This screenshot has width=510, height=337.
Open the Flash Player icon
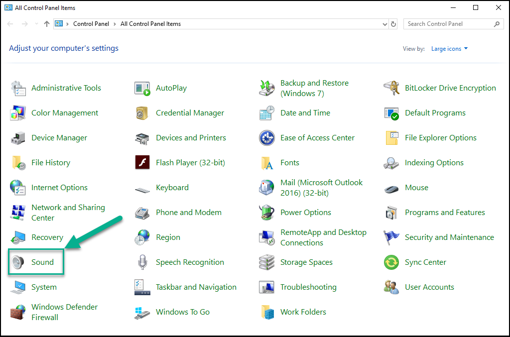[142, 163]
